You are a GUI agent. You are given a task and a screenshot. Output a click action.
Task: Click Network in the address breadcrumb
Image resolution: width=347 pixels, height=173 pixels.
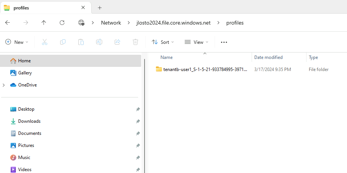tap(111, 23)
